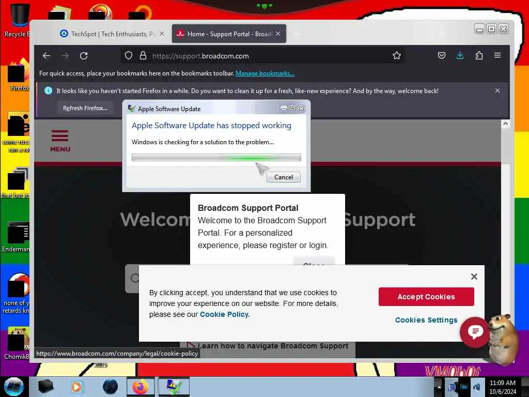Go back using Firefox back arrow
Image resolution: width=529 pixels, height=397 pixels.
[x=46, y=56]
